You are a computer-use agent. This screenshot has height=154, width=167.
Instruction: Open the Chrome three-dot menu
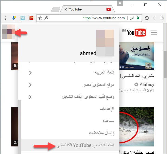(x=5, y=18)
